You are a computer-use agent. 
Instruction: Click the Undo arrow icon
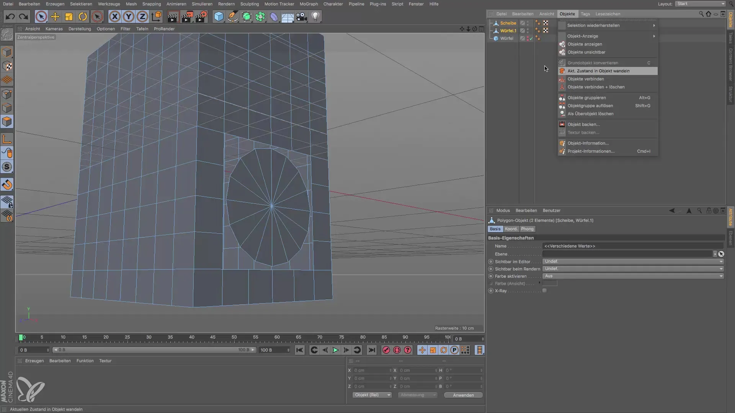pyautogui.click(x=10, y=16)
